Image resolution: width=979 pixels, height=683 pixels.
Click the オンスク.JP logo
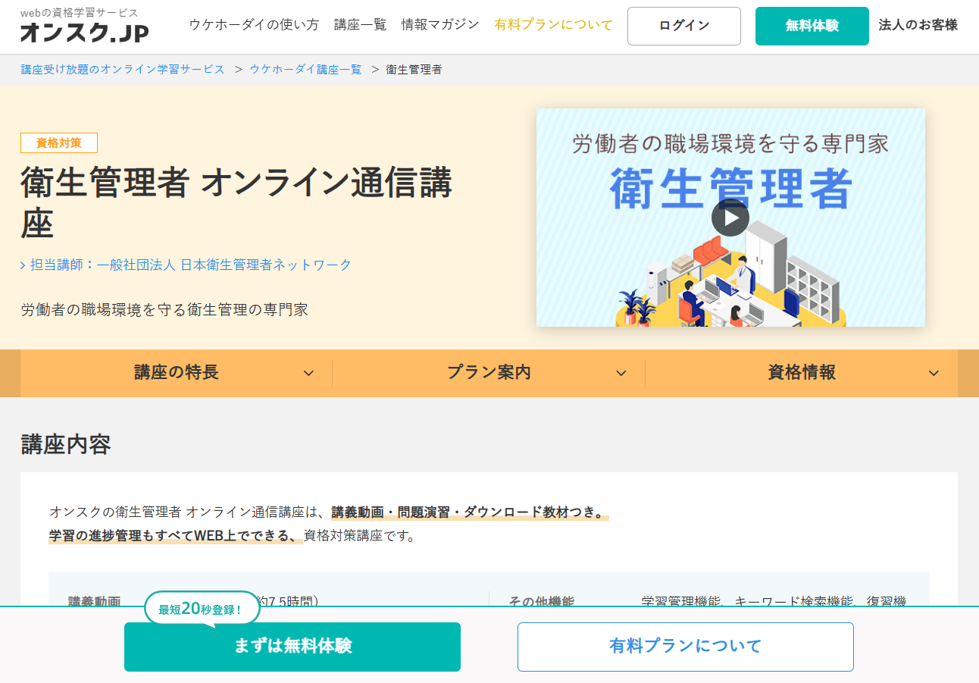[x=84, y=31]
